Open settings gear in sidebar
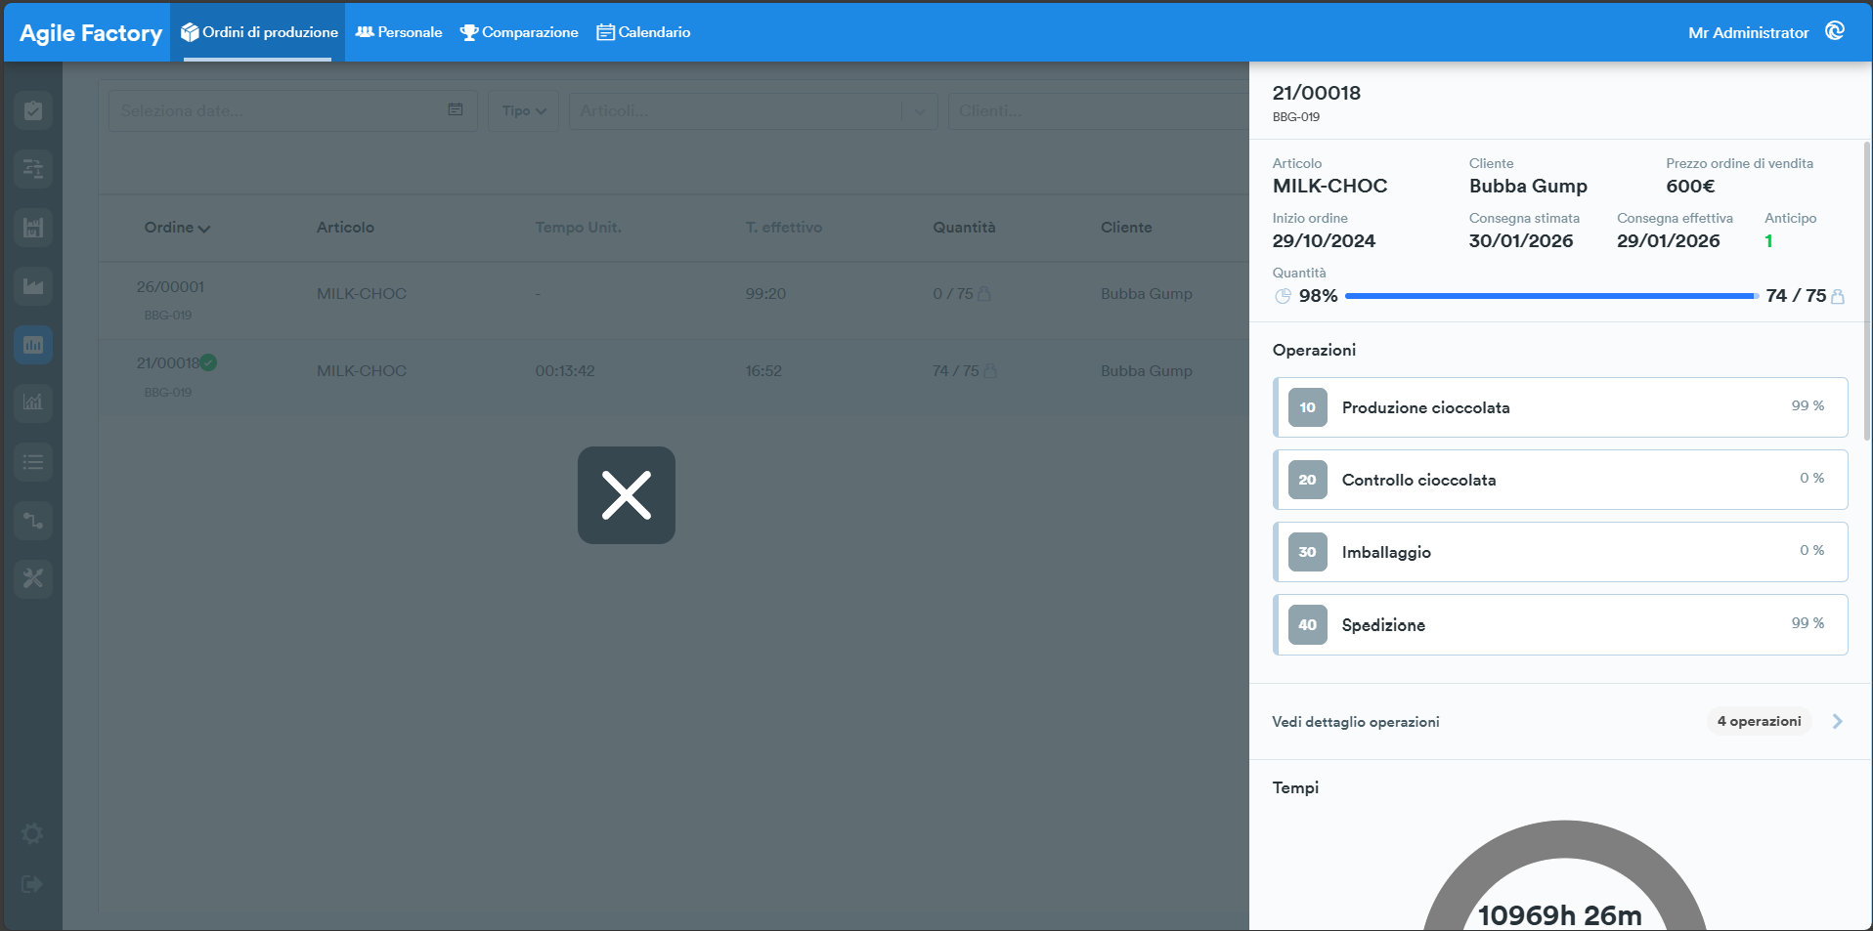Screen dimensions: 1873x931 (32, 833)
